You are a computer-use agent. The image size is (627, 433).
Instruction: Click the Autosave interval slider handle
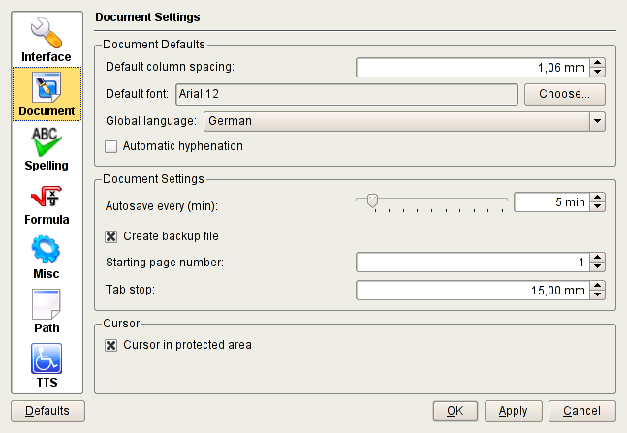[x=371, y=201]
